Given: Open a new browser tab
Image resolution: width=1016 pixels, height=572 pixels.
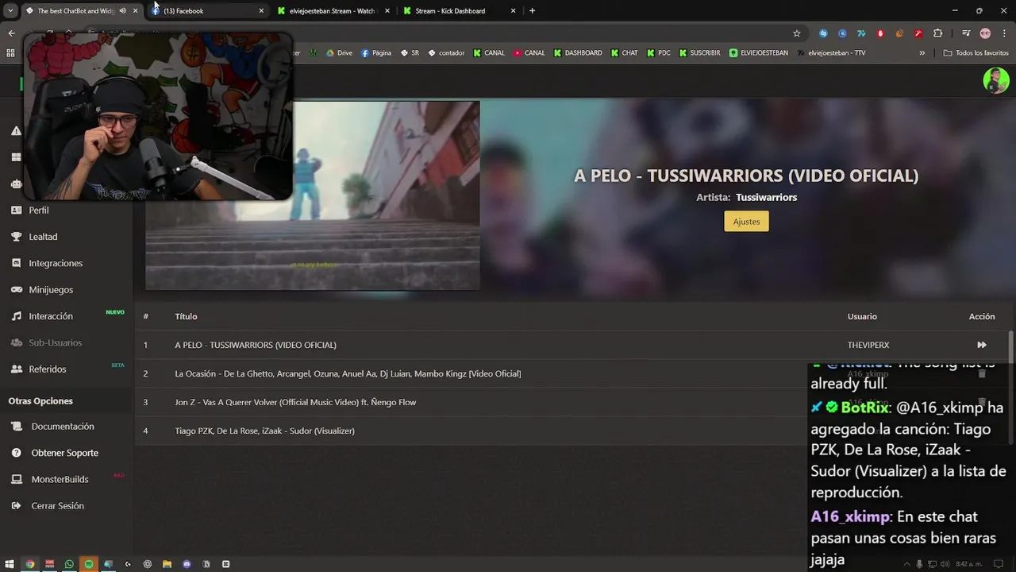Looking at the screenshot, I should point(532,11).
